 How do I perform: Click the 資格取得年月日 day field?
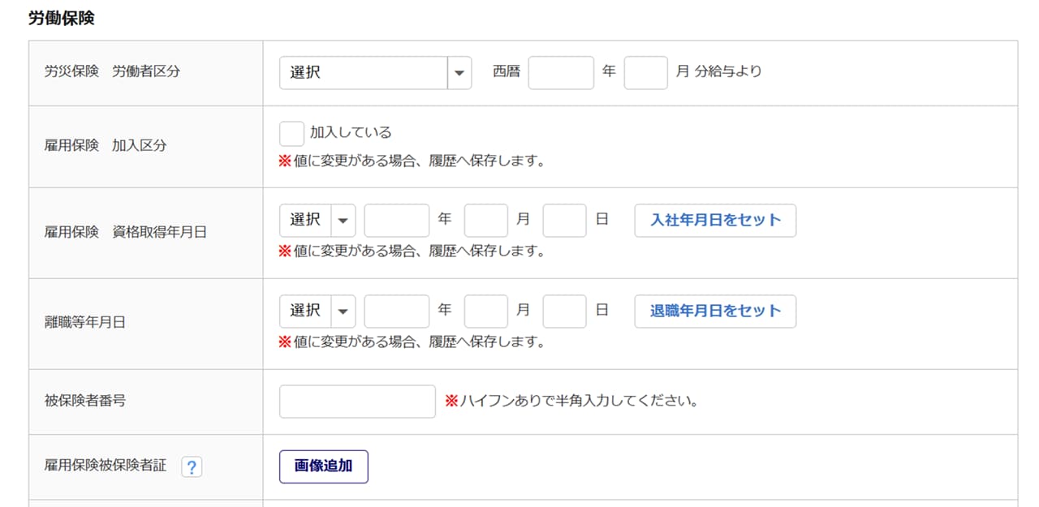tap(565, 221)
